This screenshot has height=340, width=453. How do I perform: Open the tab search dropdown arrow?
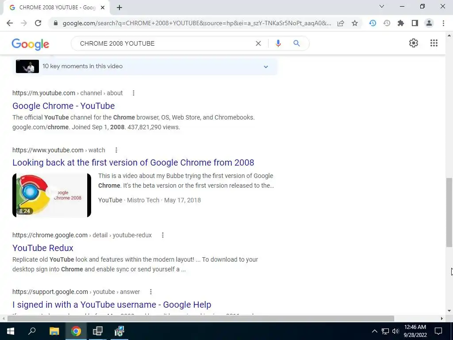[382, 6]
